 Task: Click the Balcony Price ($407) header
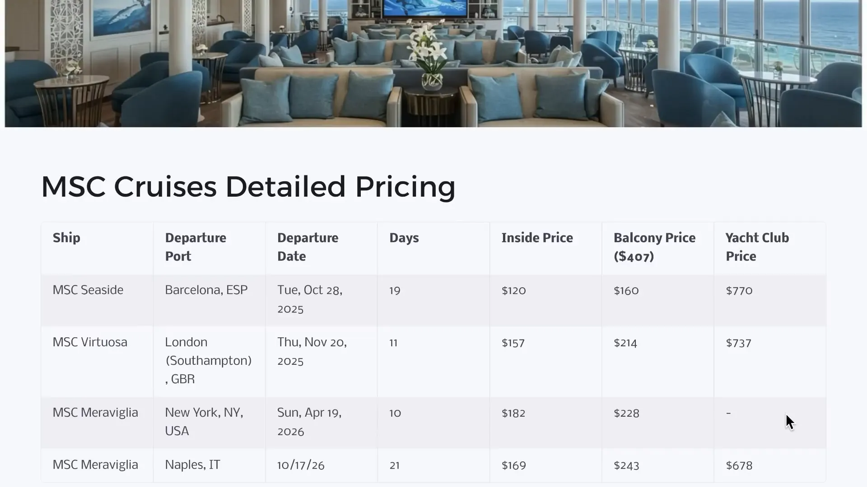coord(654,247)
